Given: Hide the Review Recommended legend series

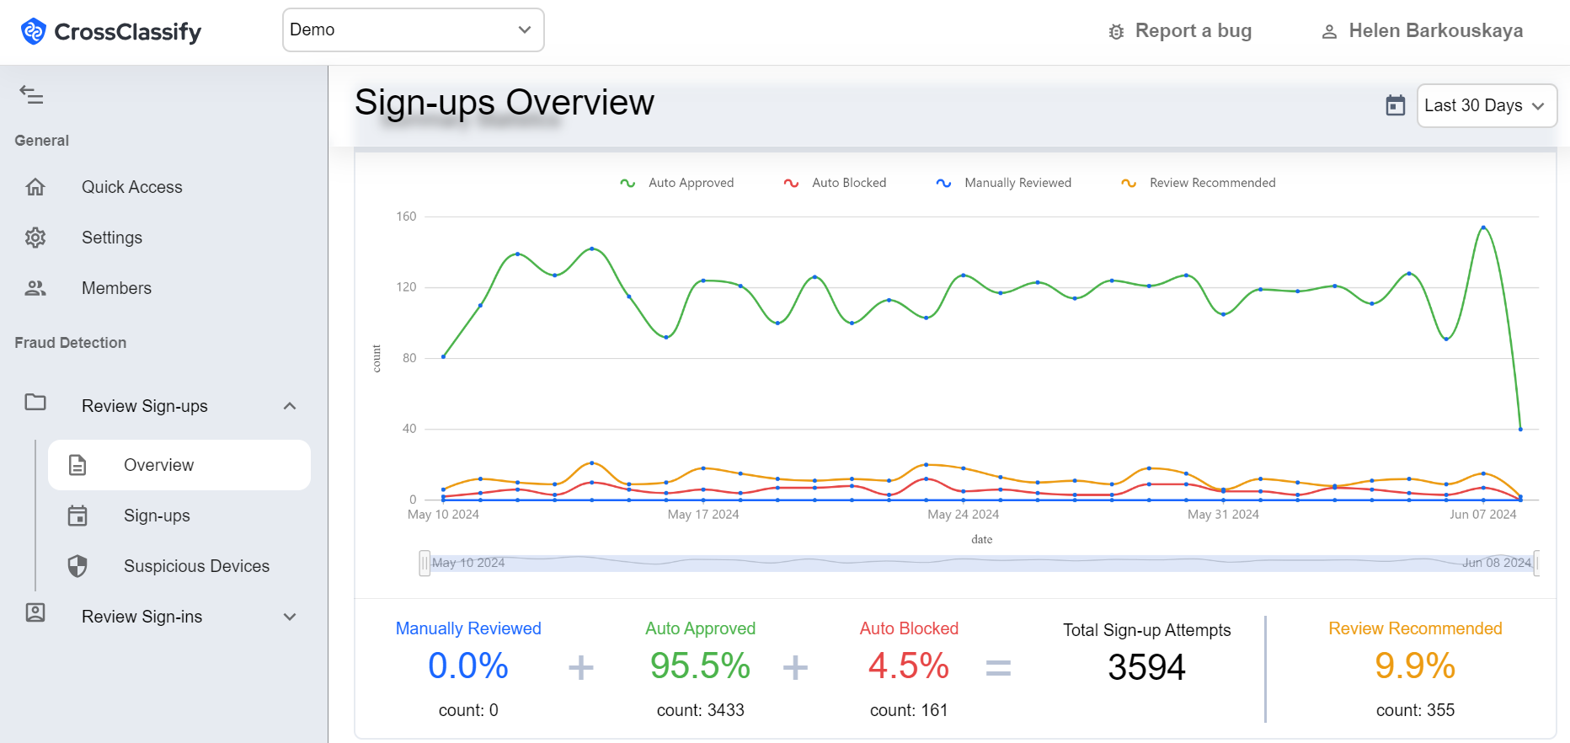Looking at the screenshot, I should pyautogui.click(x=1199, y=183).
